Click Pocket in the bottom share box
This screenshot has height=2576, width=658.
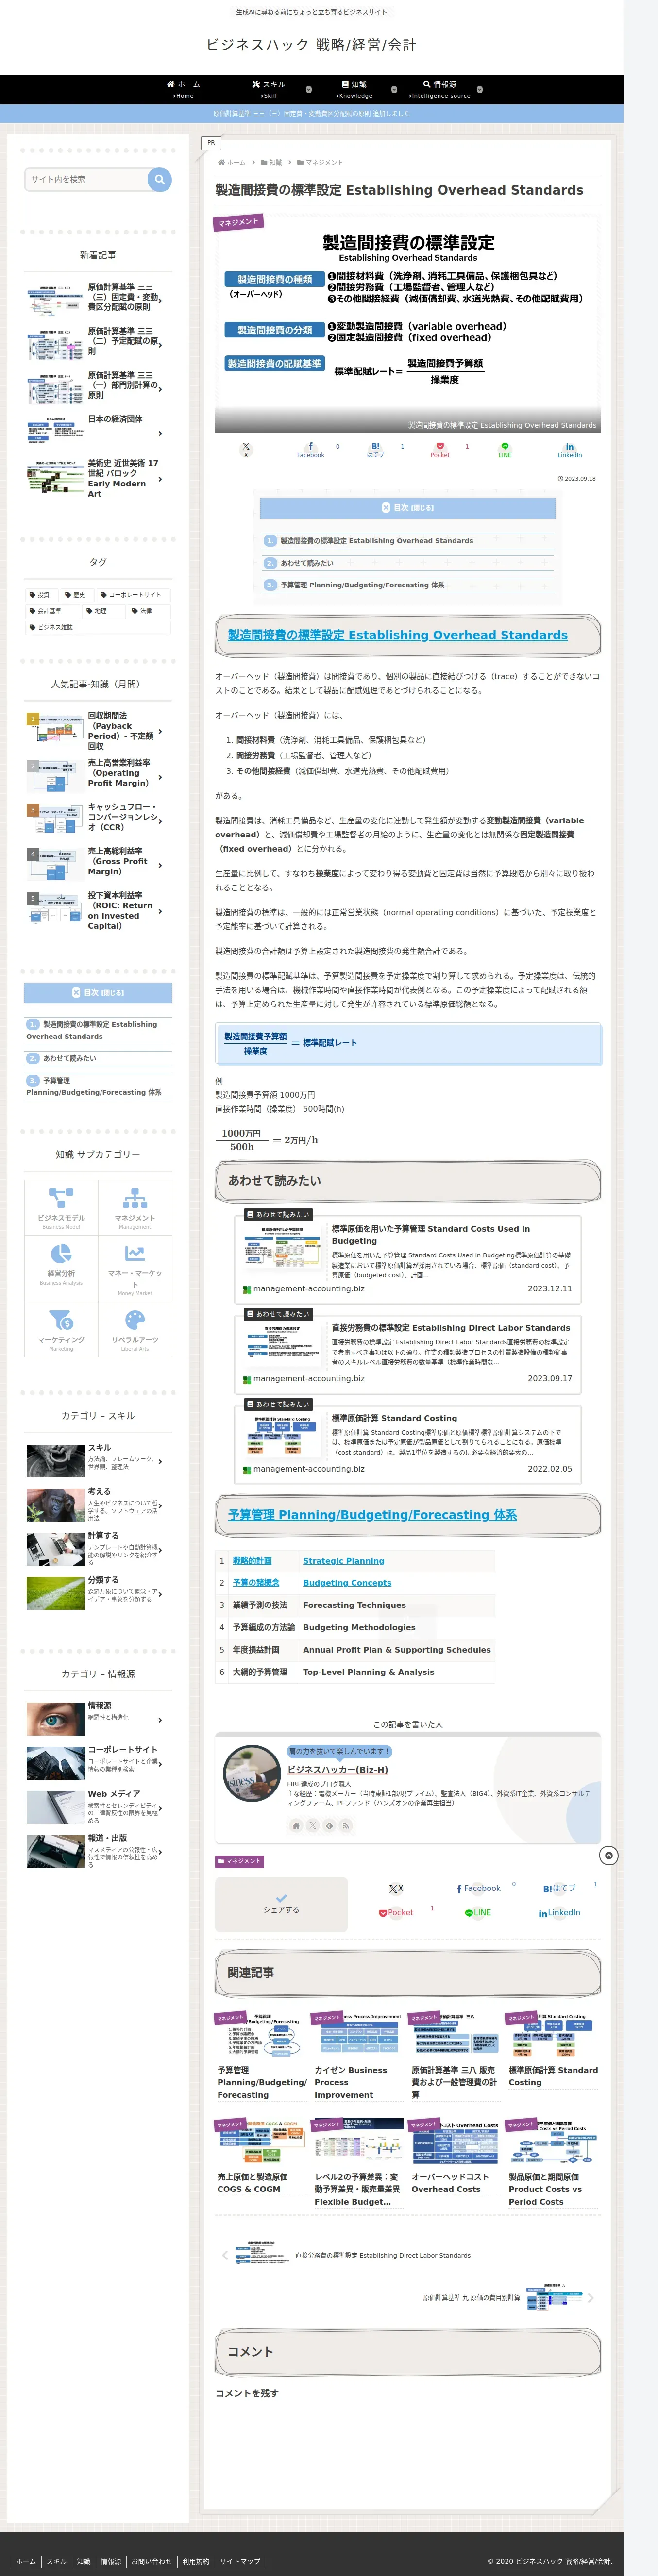tap(396, 1912)
